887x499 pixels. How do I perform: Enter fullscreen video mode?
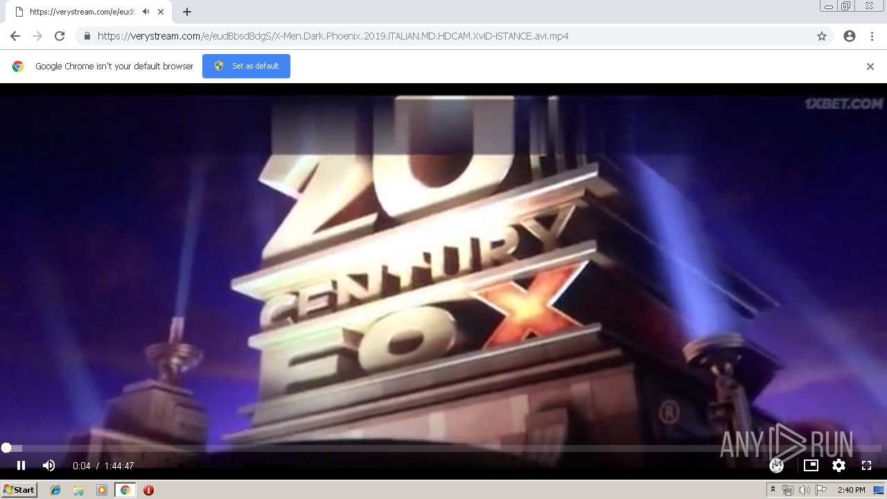click(866, 466)
